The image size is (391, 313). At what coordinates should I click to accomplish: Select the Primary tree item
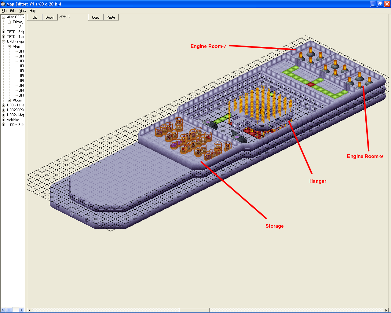(18, 22)
